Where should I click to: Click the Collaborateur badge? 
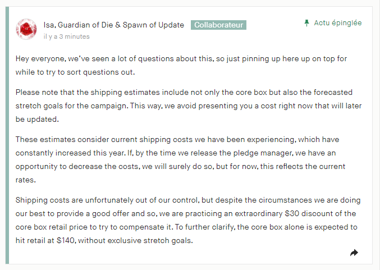tap(218, 25)
